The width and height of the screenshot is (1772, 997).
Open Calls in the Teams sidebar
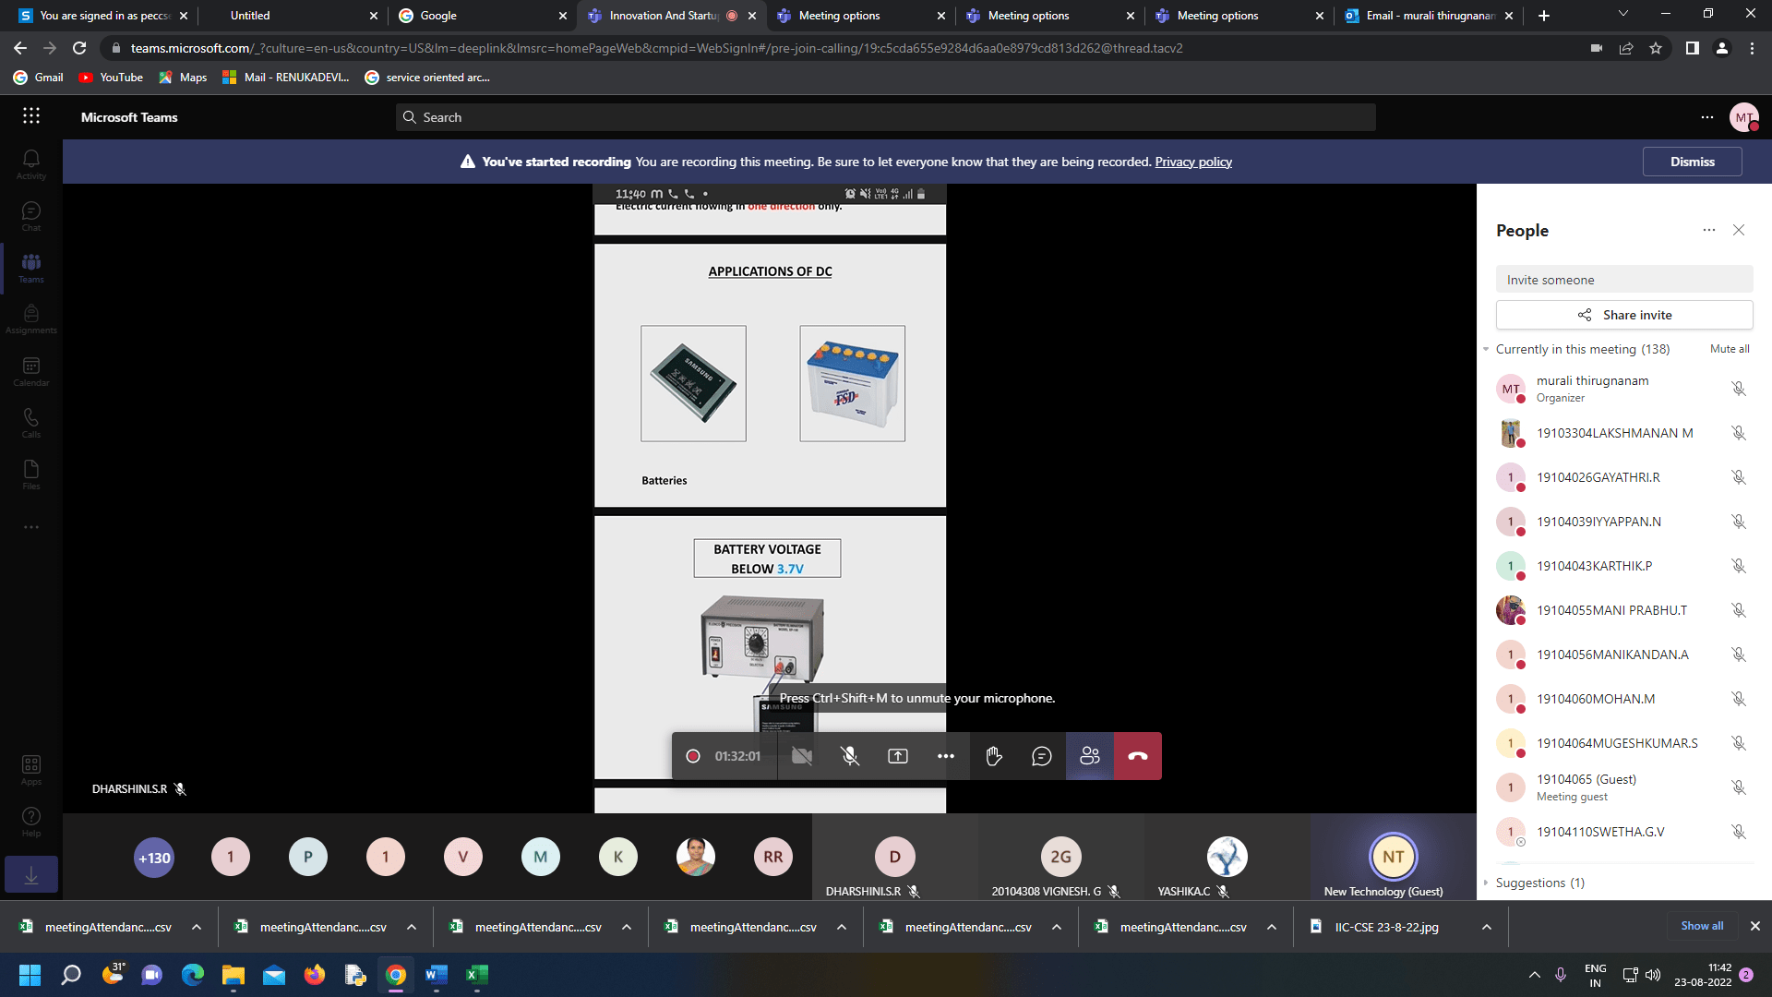tap(30, 423)
